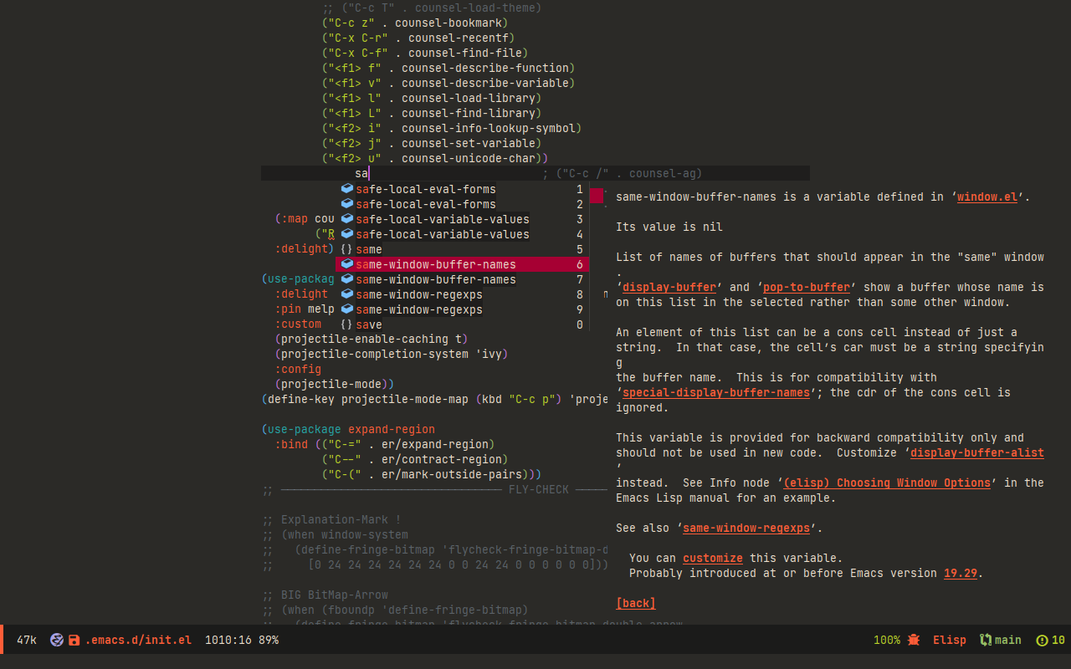Click counsel-recentf in the code
The height and width of the screenshot is (669, 1071).
(459, 38)
